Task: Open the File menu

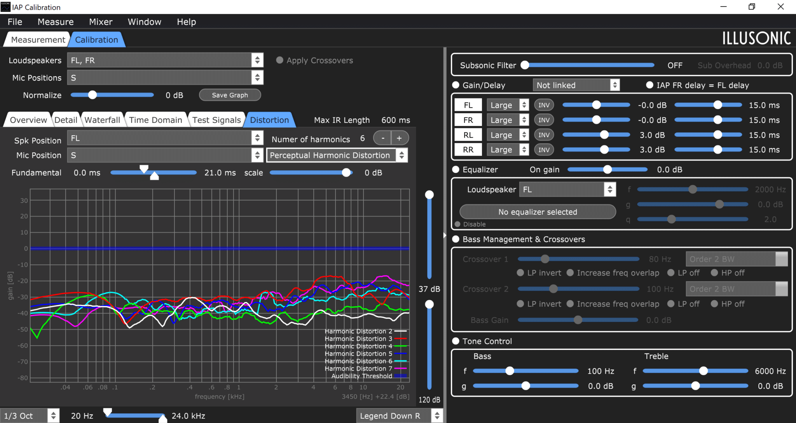Action: click(x=15, y=22)
